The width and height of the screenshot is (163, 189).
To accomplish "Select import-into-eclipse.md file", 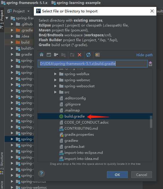I will click(84, 153).
